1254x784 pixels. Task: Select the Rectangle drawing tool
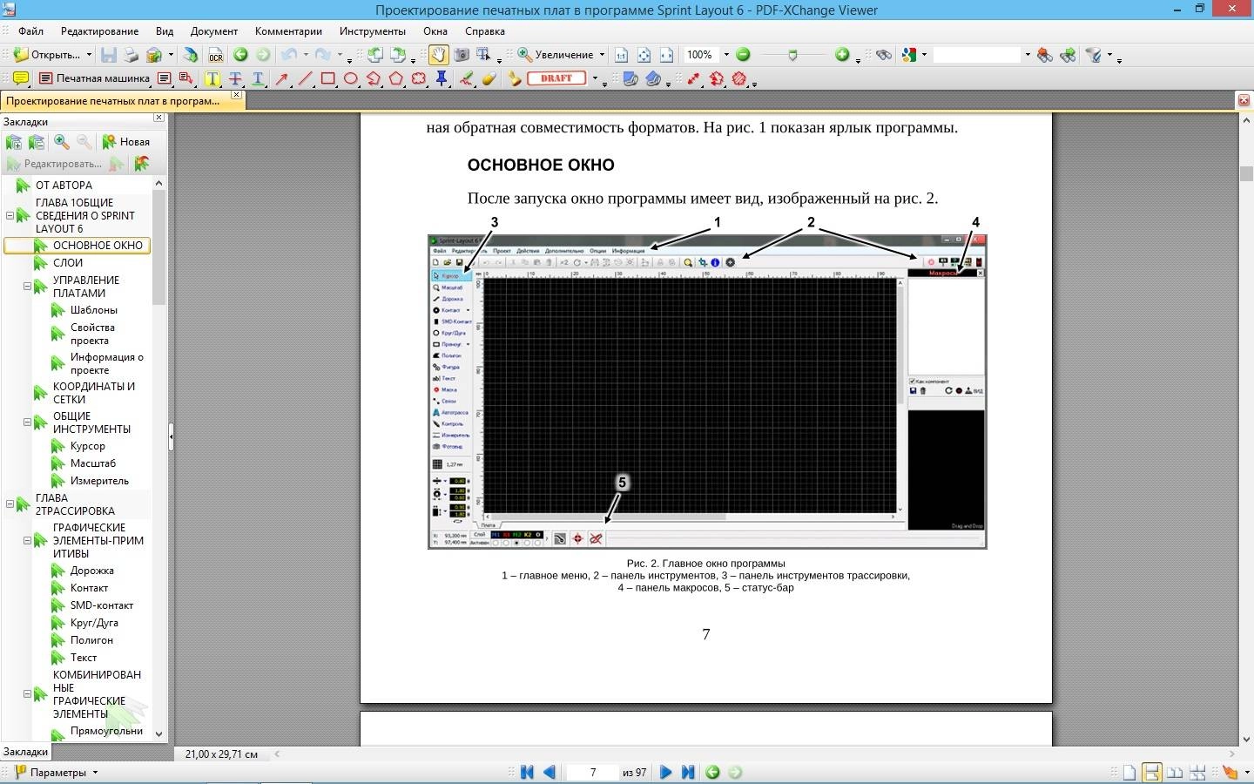[328, 78]
